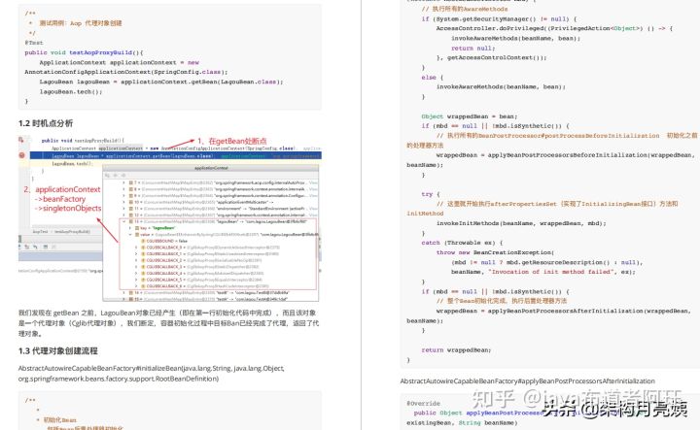
Task: Click the testAopProxyBuild() breadcrumb
Action: [72, 232]
